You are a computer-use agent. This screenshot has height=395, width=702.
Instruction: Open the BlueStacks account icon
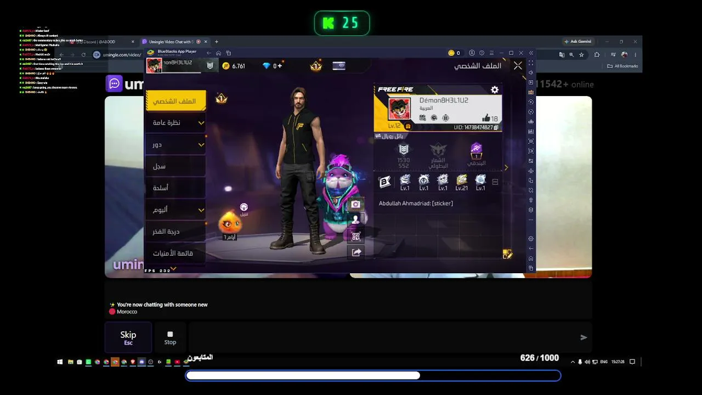472,53
